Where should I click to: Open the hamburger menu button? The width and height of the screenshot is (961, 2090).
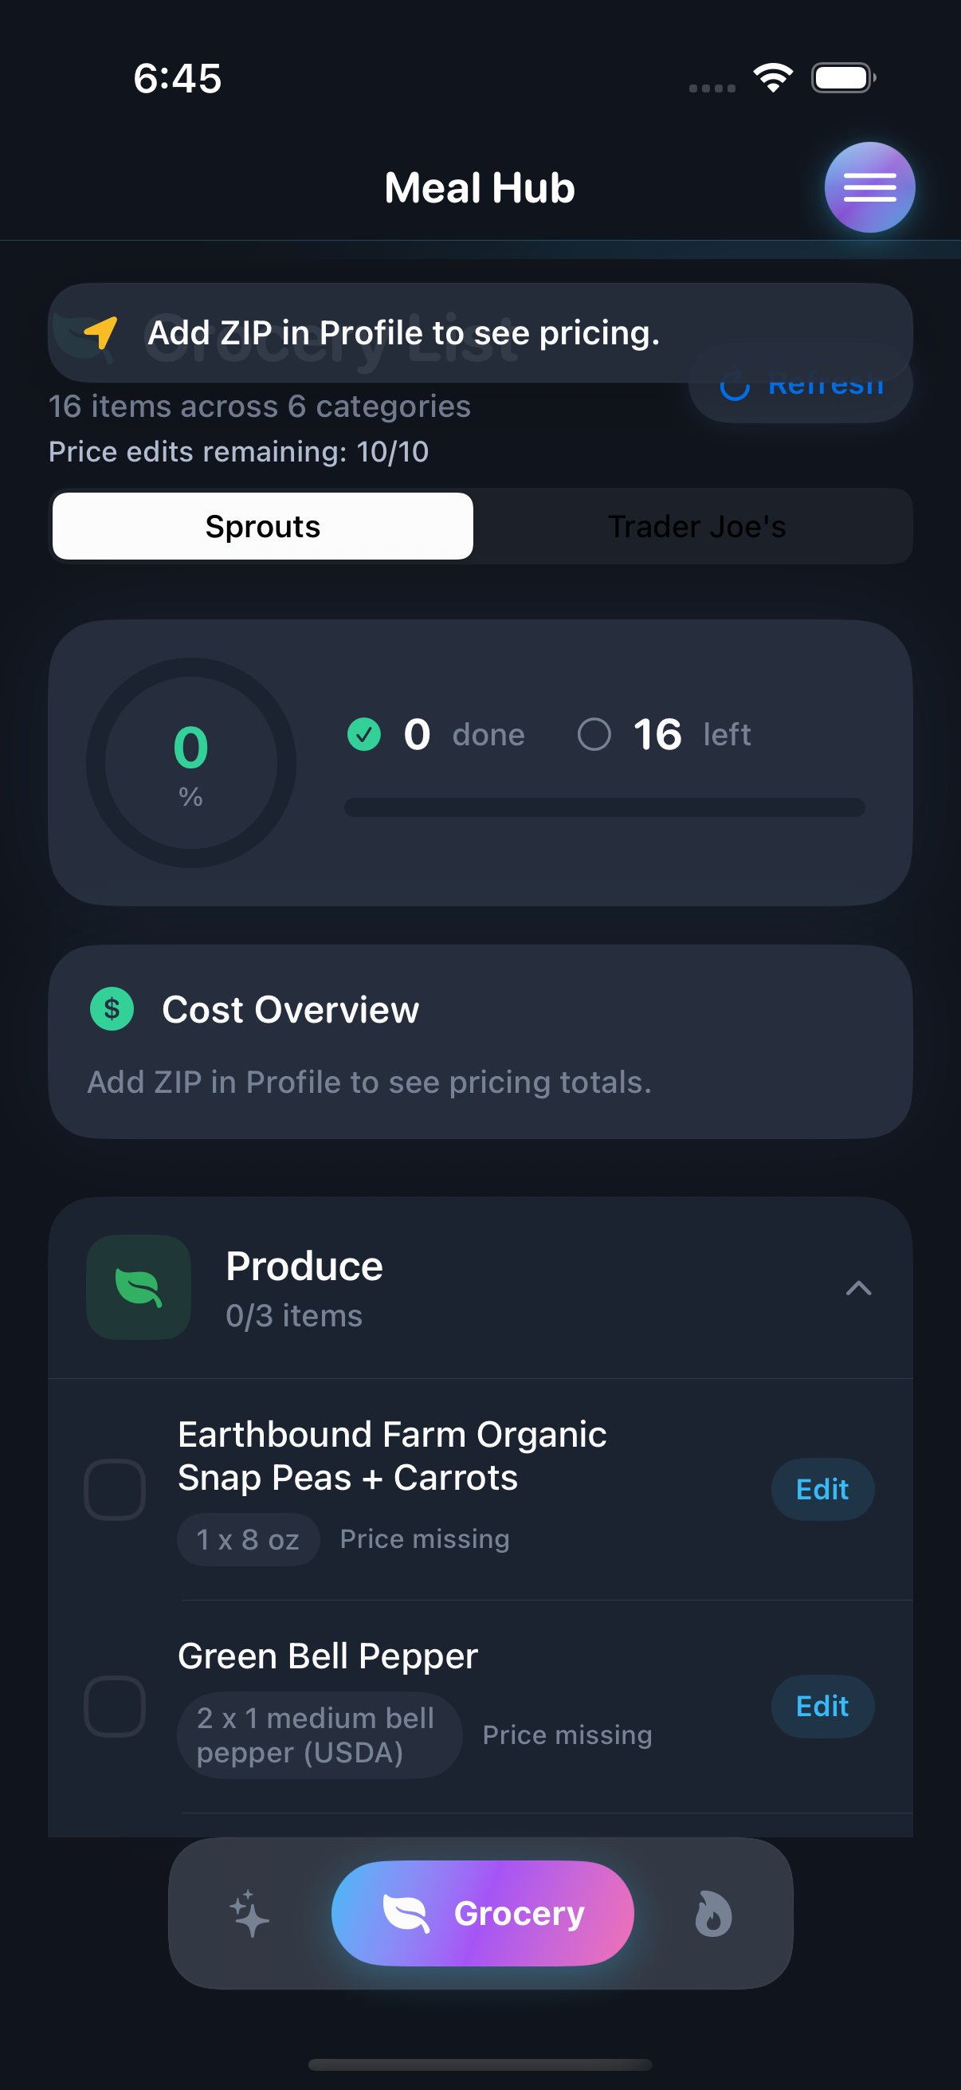pos(869,187)
